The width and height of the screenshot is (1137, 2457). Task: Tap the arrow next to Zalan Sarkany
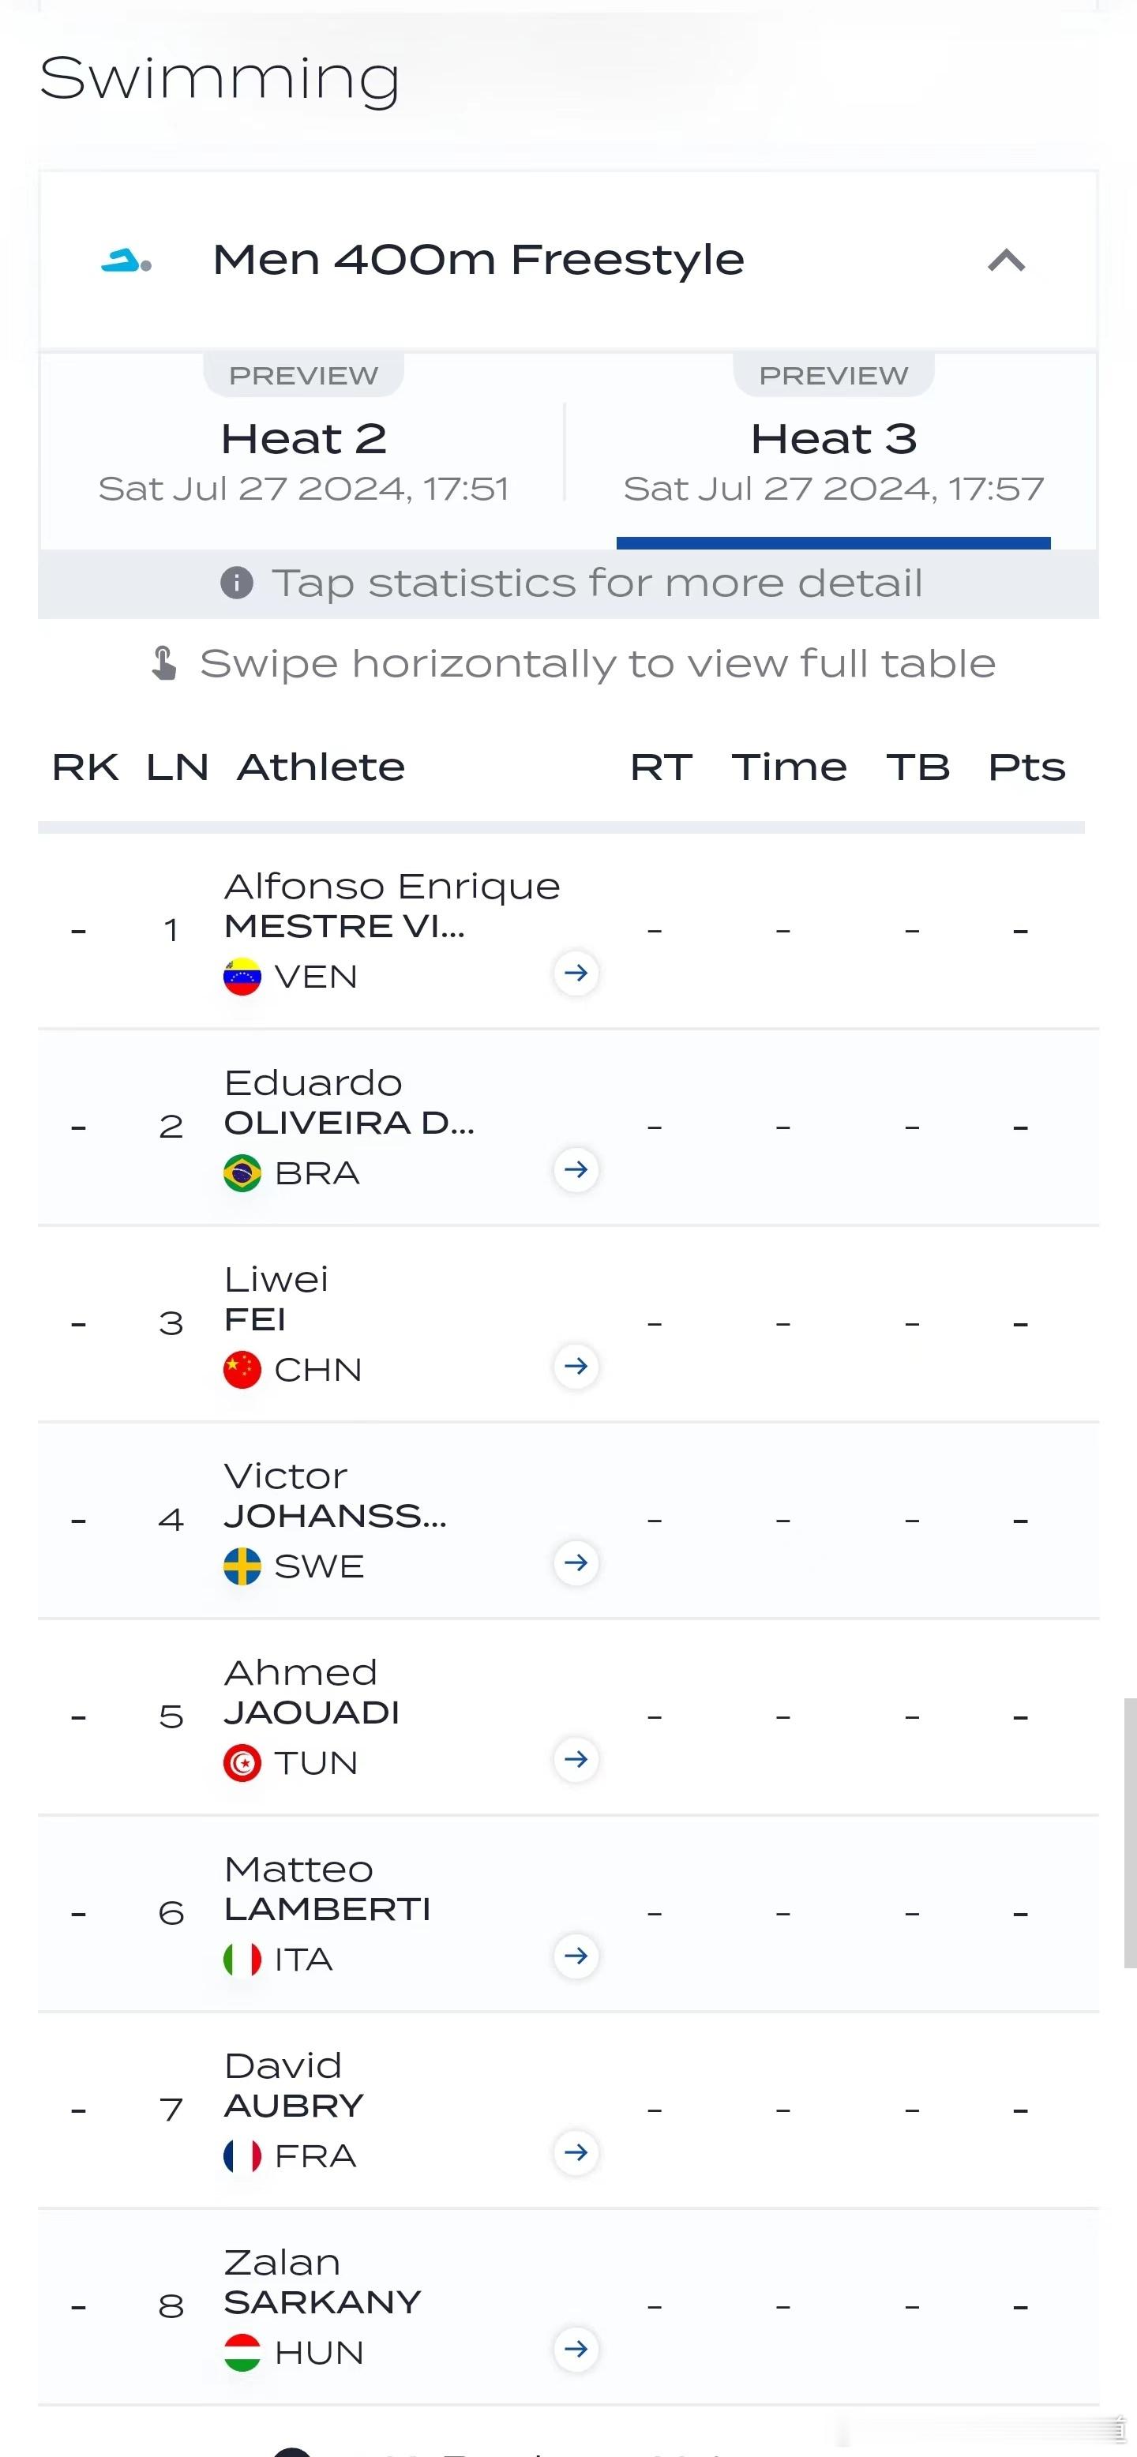(576, 2349)
